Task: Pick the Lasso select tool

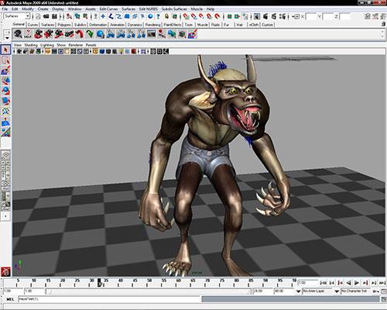Action: pos(5,60)
